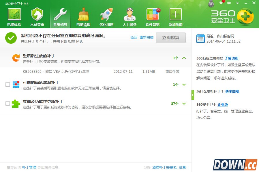Image resolution: width=259 pixels, height=172 pixels.
Task: Check the 可选的高危漏洞补丁 checkbox
Action: [8, 84]
